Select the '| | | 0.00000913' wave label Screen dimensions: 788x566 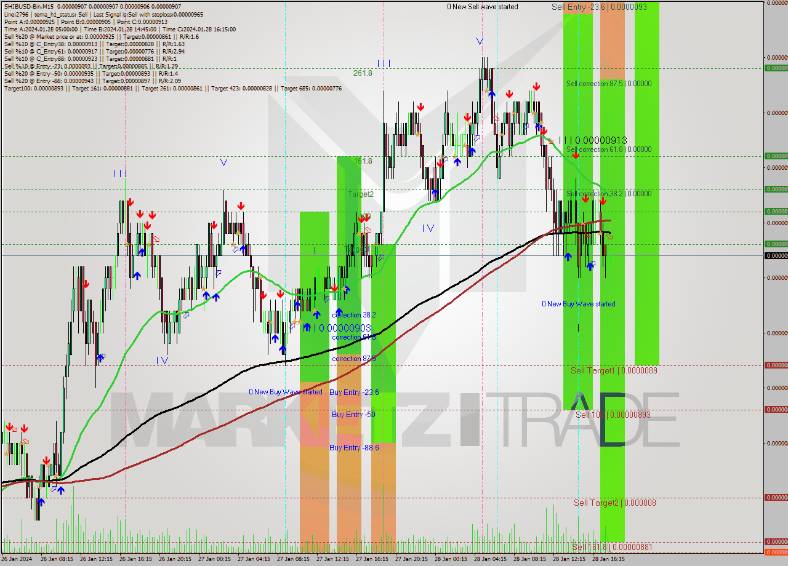[593, 140]
